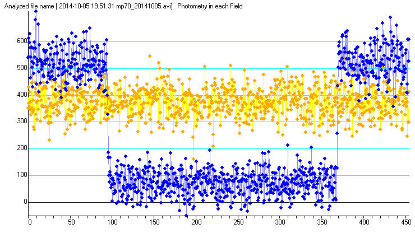Click the x-axis label 200
This screenshot has width=415, height=238.
click(196, 222)
